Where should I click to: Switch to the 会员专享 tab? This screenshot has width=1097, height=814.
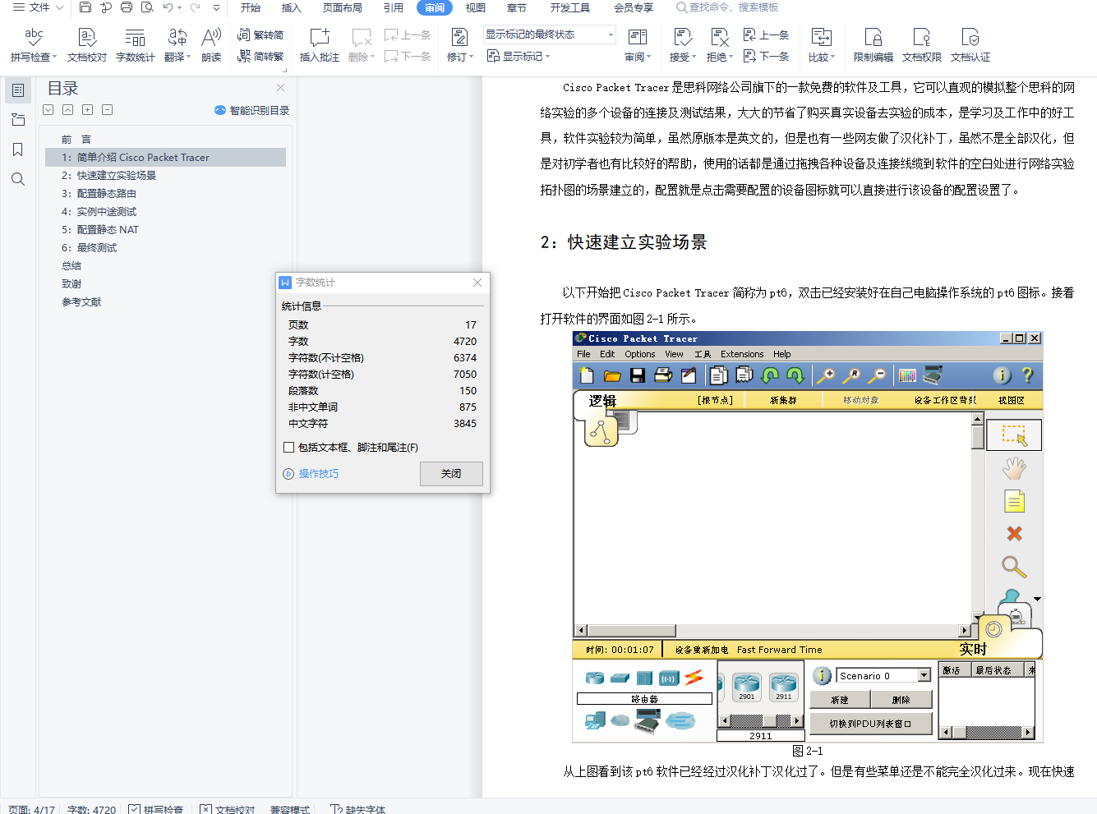(x=634, y=7)
